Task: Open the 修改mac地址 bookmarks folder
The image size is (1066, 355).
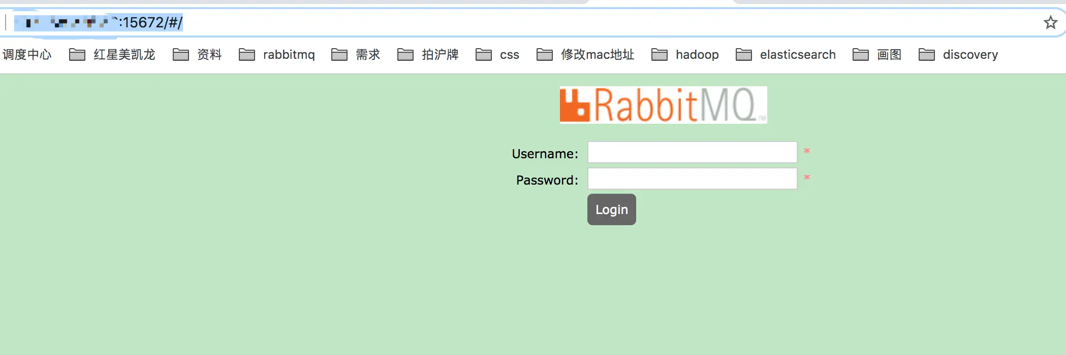Action: (x=585, y=54)
